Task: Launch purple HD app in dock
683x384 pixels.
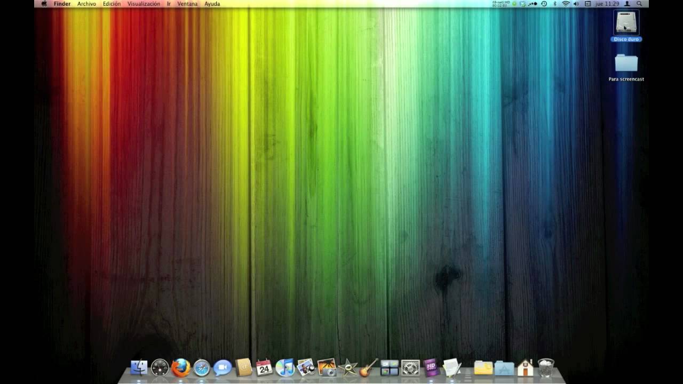Action: 431,367
